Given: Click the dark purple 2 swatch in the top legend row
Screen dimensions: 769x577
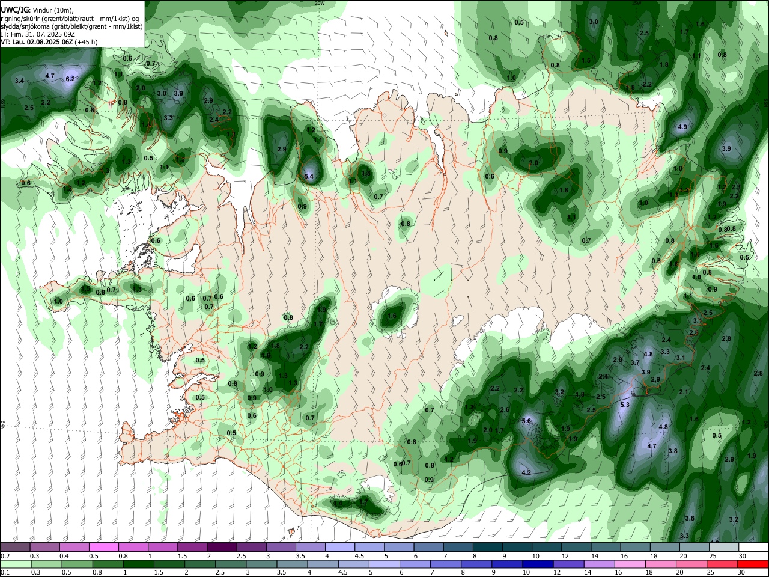Looking at the screenshot, I should click(221, 548).
